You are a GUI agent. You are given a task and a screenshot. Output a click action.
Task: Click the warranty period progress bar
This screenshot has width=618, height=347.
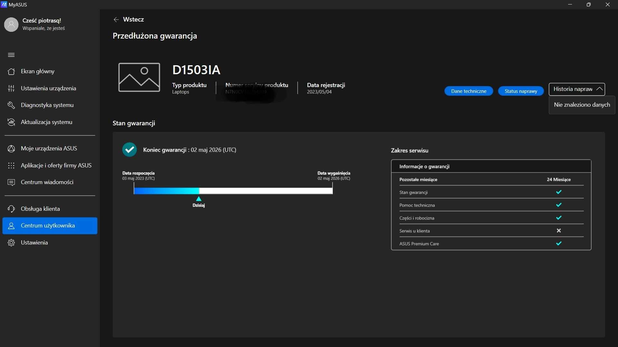pyautogui.click(x=233, y=191)
